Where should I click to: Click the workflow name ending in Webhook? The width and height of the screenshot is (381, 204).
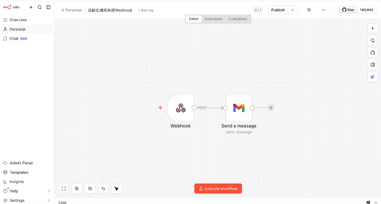tap(110, 10)
